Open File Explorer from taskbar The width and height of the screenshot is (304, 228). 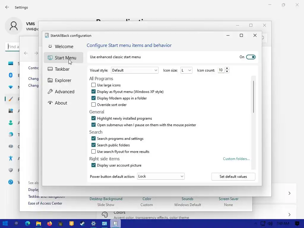tap(39, 224)
